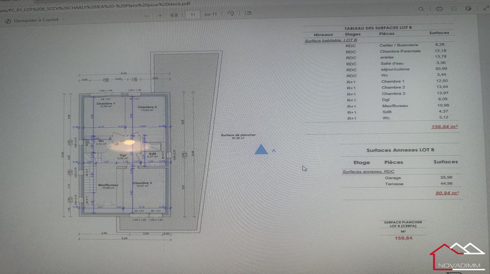The width and height of the screenshot is (490, 274).
Task: Click the save-as pencil disk icon
Action: pyautogui.click(x=468, y=8)
